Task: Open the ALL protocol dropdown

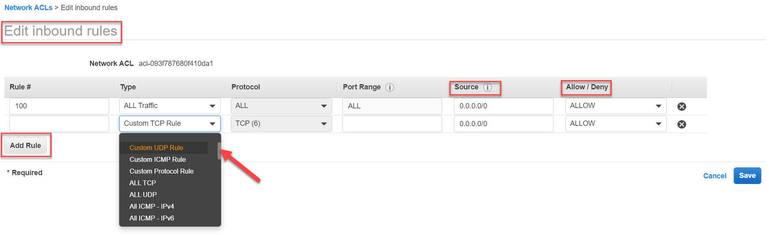Action: 281,106
